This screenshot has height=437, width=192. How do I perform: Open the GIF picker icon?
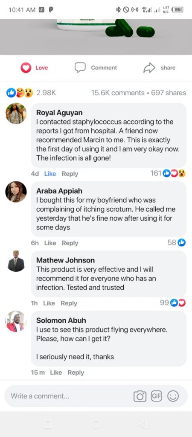tap(156, 396)
